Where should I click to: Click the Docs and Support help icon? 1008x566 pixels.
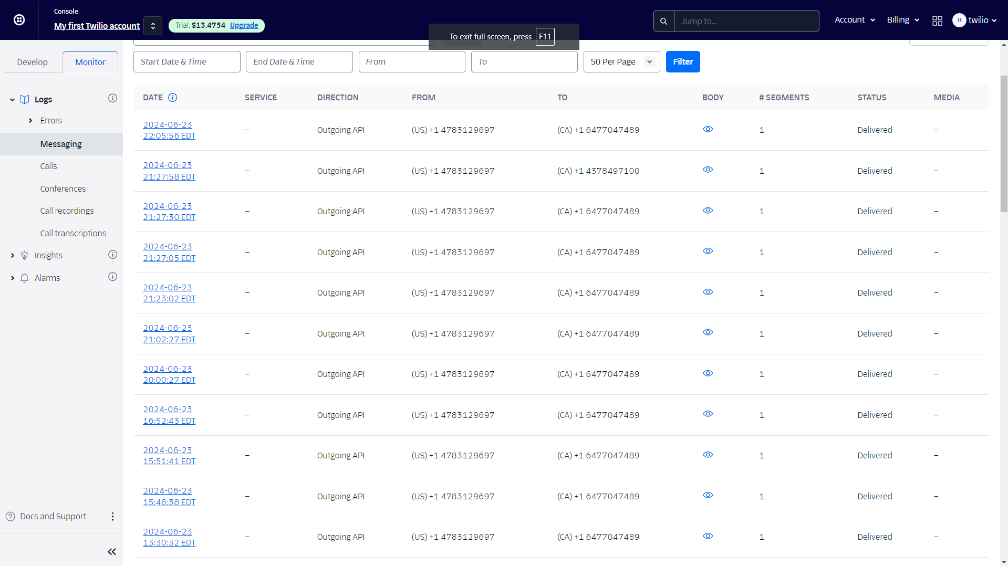(x=11, y=516)
